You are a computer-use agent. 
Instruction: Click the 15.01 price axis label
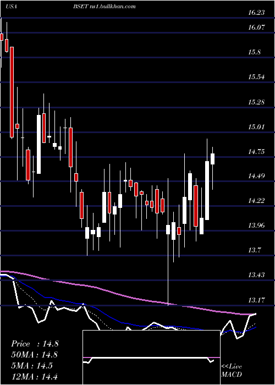click(x=256, y=127)
